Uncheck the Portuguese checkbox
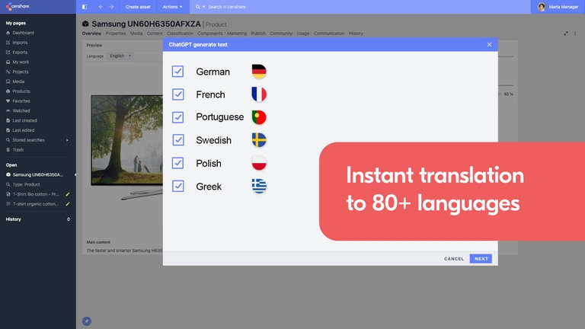Screen dimensions: 585x329 tap(178, 117)
